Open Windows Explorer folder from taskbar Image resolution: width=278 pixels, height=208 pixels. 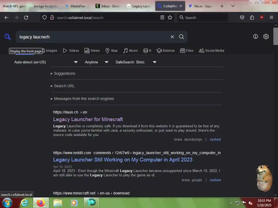pos(58,203)
